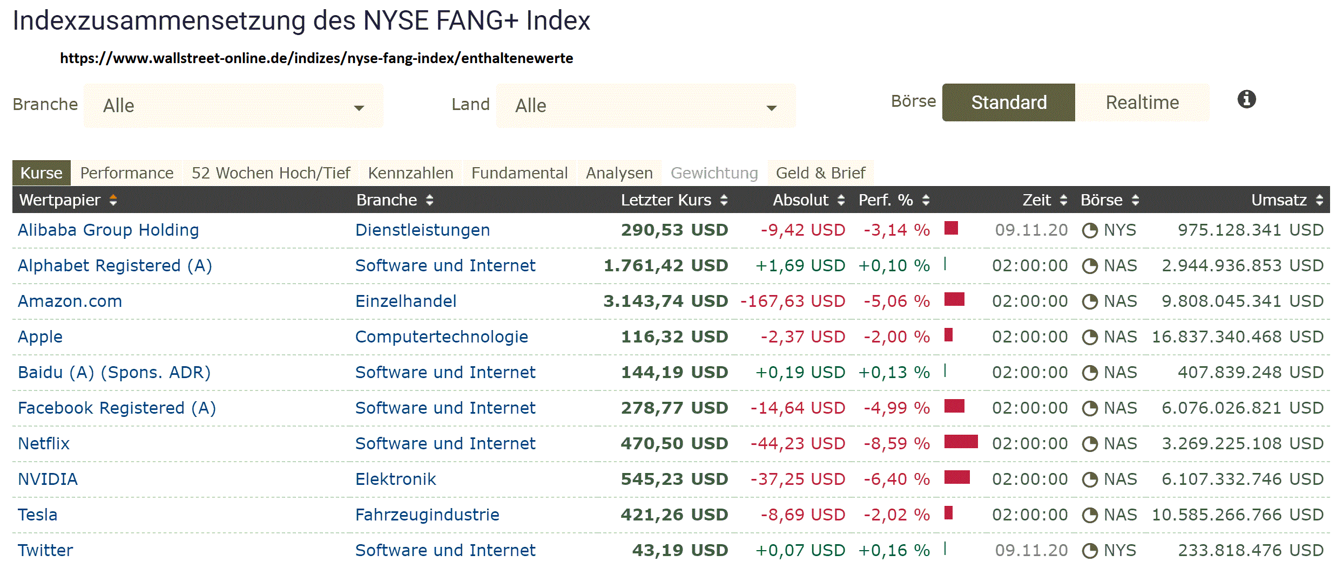1336x562 pixels.
Task: Open the Netflix stock link
Action: tap(44, 444)
